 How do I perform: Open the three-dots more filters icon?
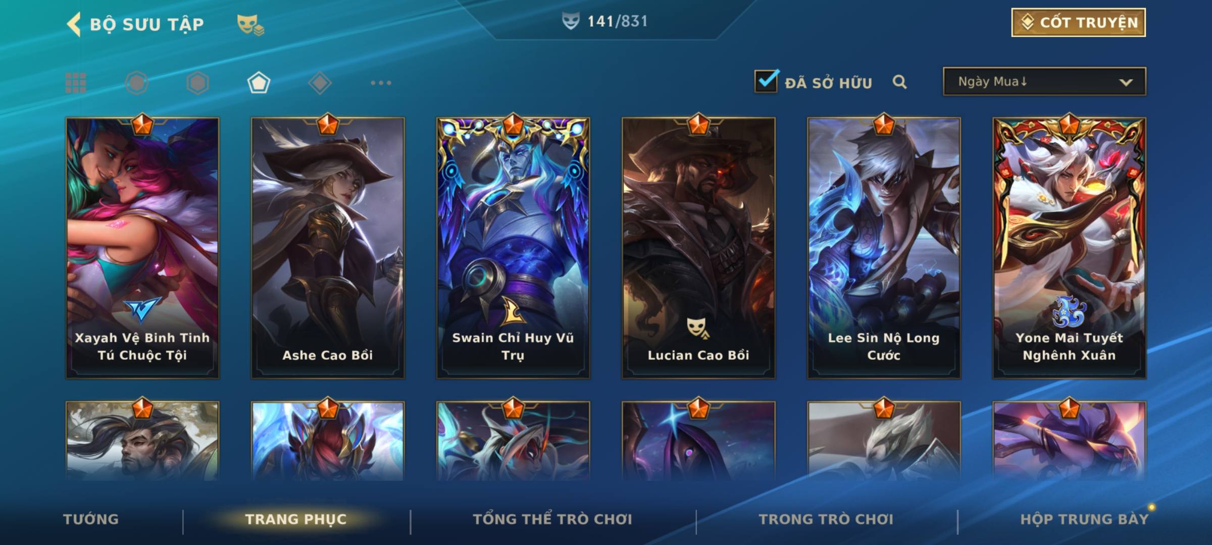click(381, 83)
